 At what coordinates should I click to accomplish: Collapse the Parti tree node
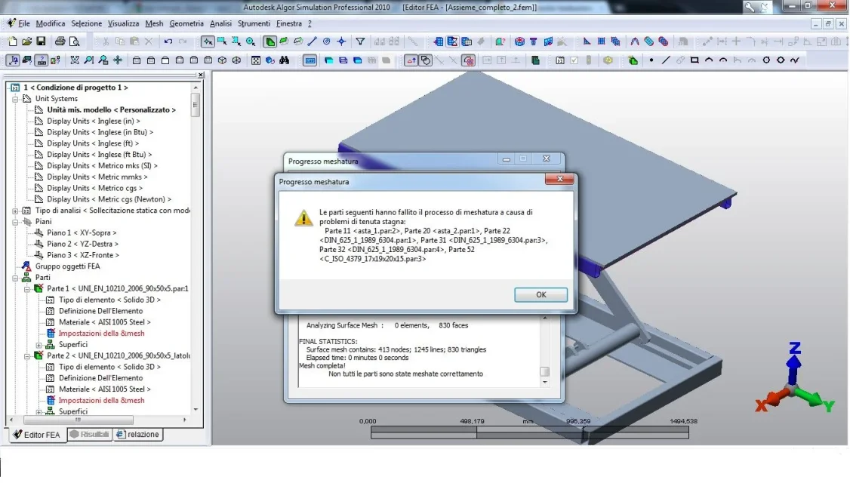pos(16,278)
